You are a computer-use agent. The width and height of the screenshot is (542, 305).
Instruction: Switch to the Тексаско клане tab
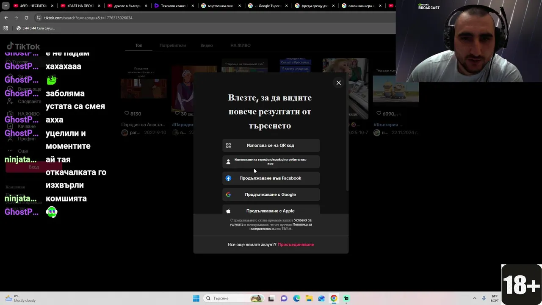(174, 6)
